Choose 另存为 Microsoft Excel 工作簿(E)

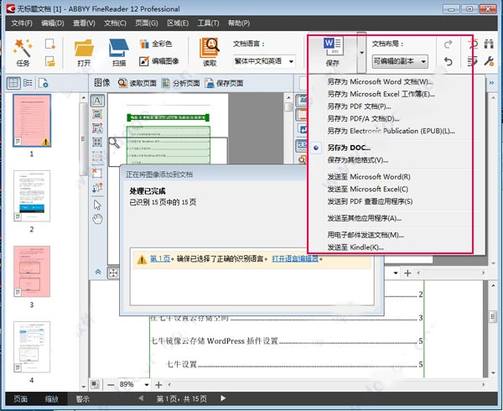coord(381,94)
